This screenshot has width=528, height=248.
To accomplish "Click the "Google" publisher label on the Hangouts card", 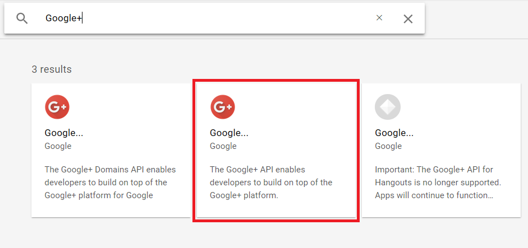I will [x=388, y=146].
